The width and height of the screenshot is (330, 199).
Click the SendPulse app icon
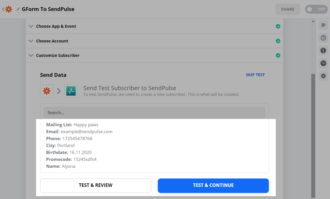coord(71,91)
